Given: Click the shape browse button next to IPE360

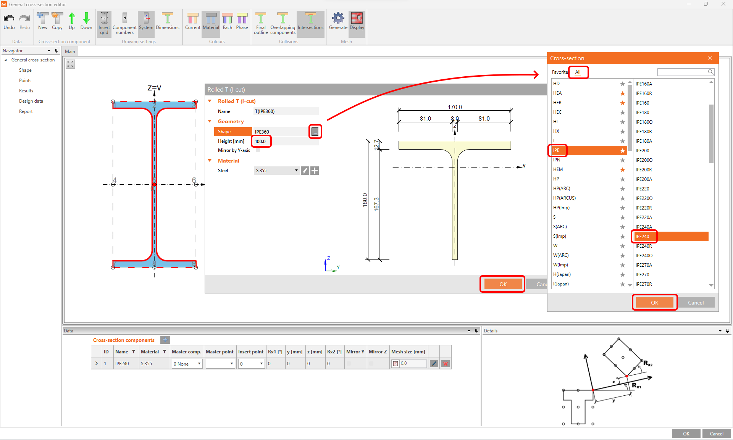Looking at the screenshot, I should [315, 132].
